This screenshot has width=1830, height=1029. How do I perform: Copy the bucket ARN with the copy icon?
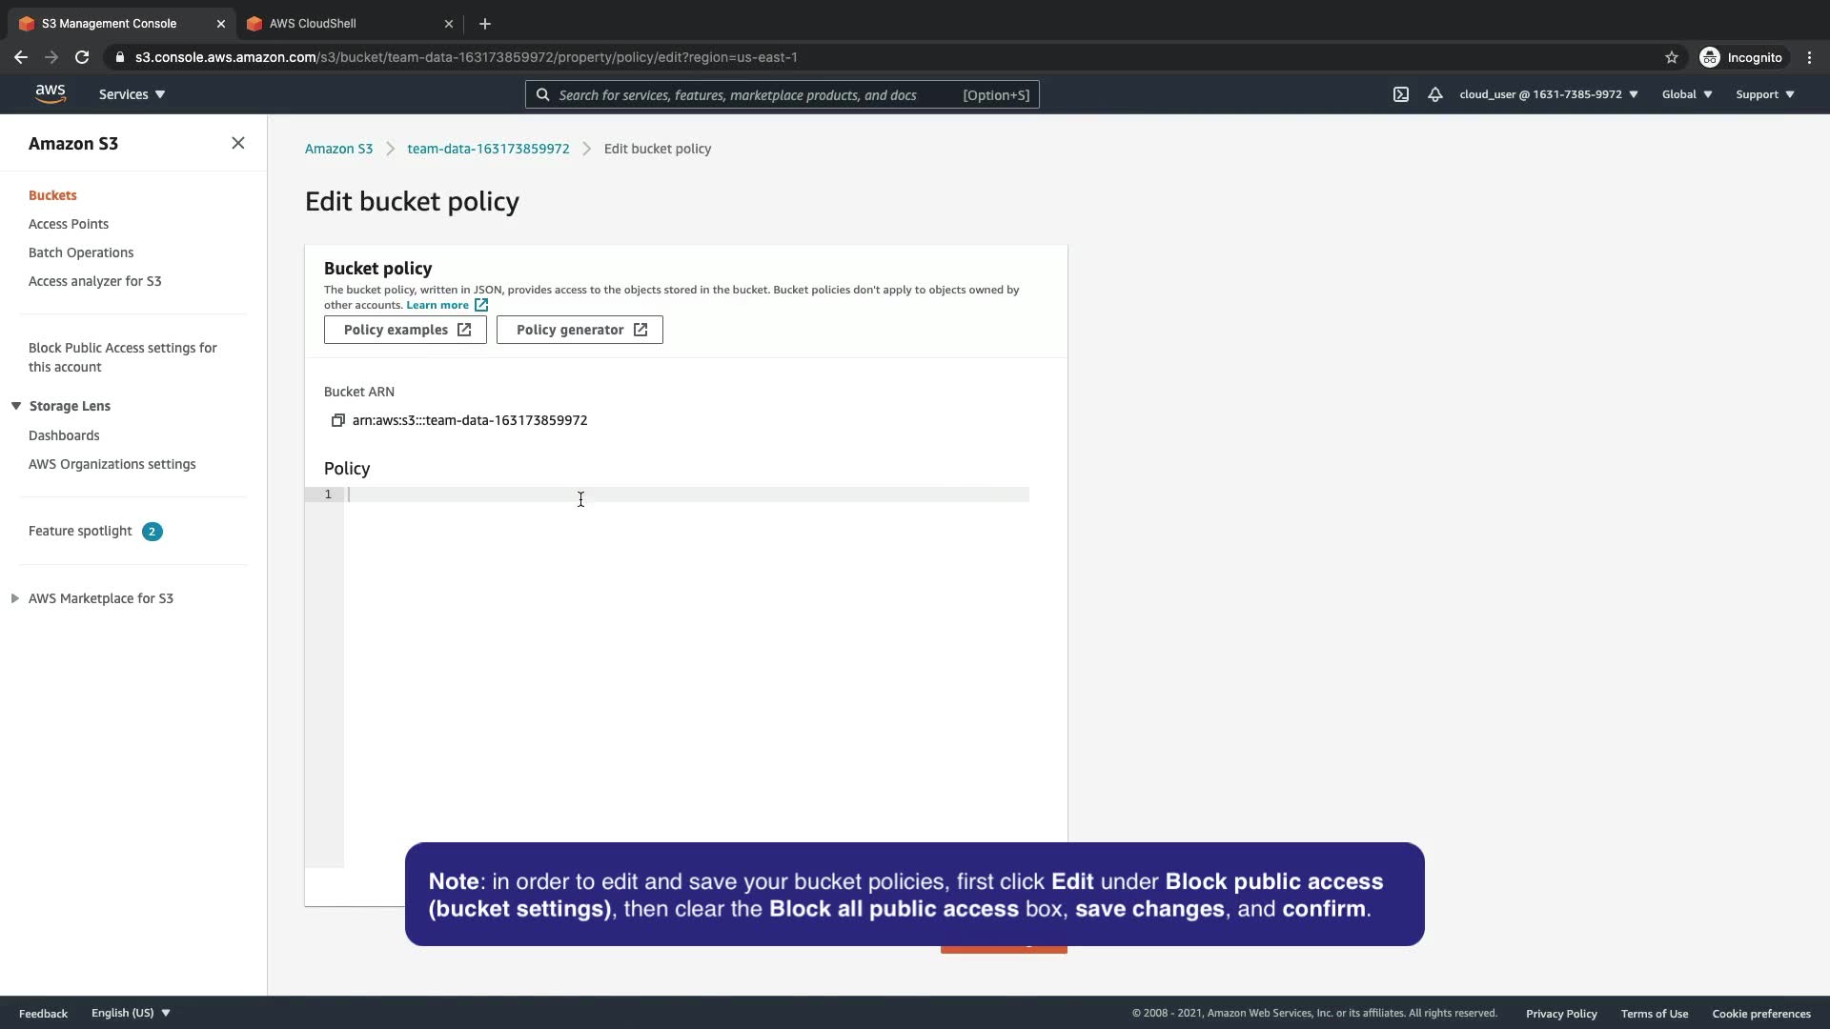(337, 420)
